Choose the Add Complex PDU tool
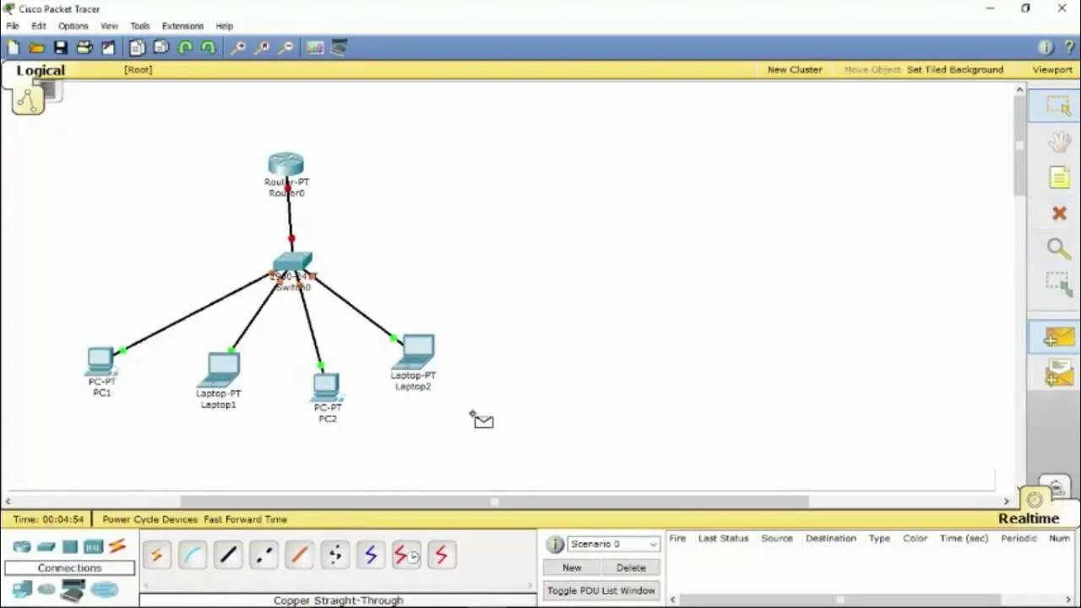 (1058, 373)
